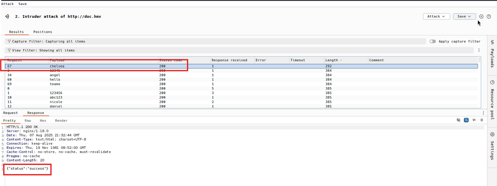This screenshot has height=186, width=497.
Task: Sort by the Response received column header
Action: click(x=232, y=60)
